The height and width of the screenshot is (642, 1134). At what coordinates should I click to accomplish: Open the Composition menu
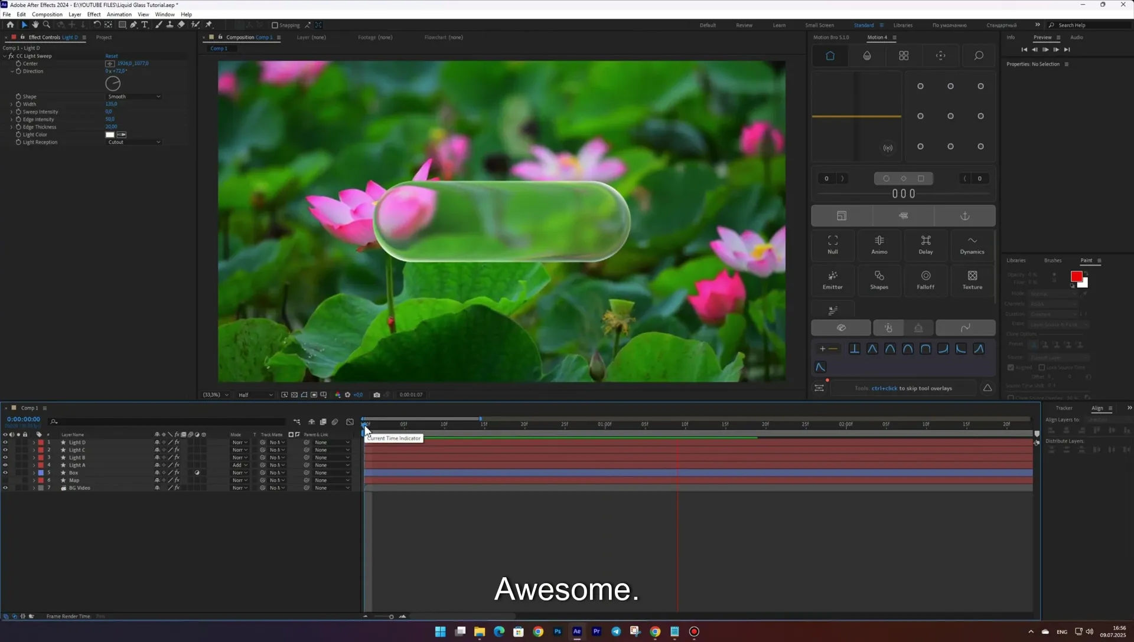(x=47, y=14)
